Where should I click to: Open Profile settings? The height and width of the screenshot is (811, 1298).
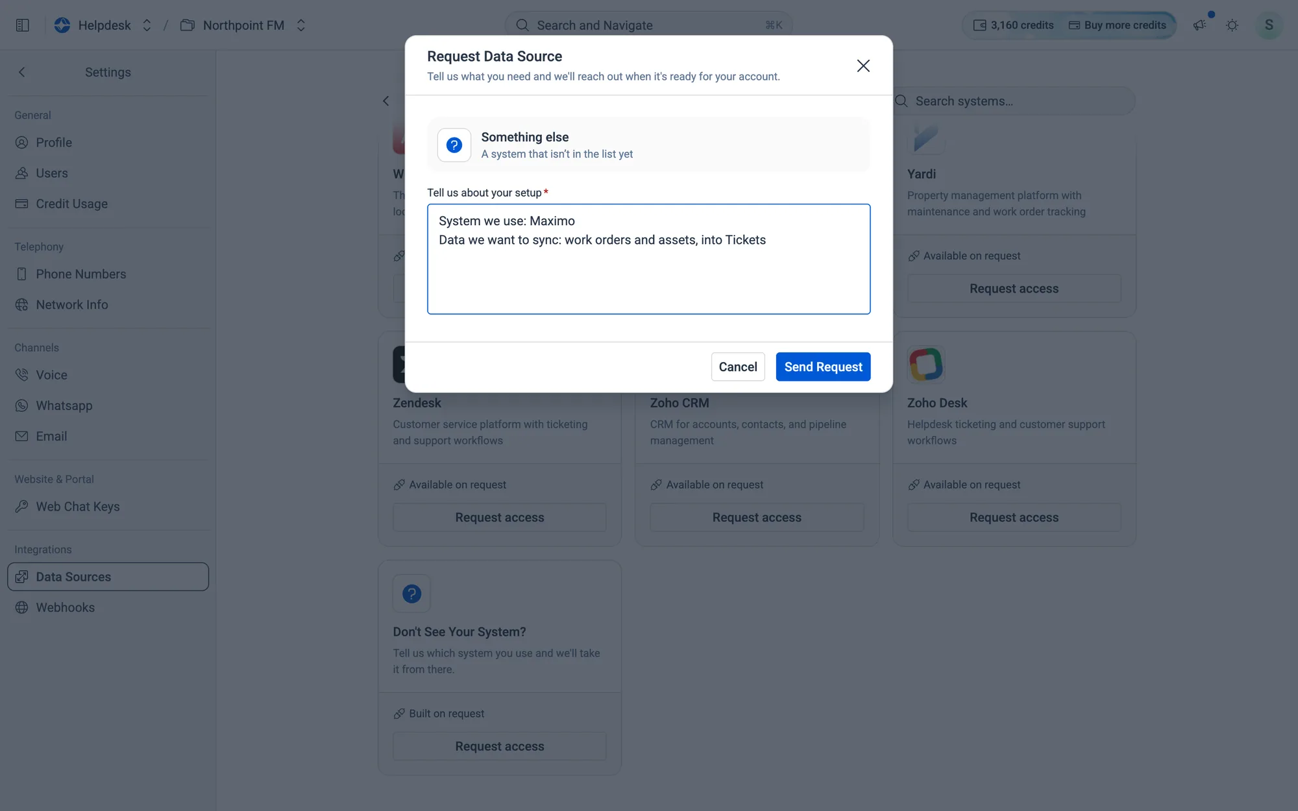pyautogui.click(x=108, y=143)
